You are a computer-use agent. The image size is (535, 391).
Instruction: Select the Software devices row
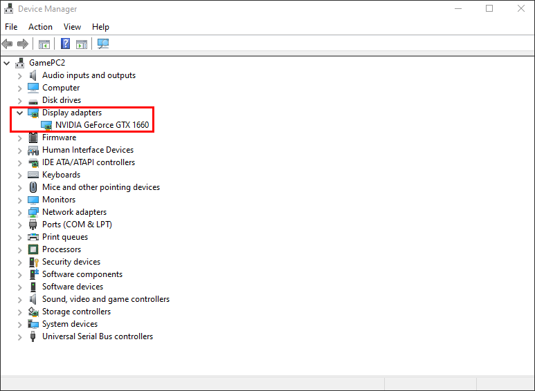point(73,287)
